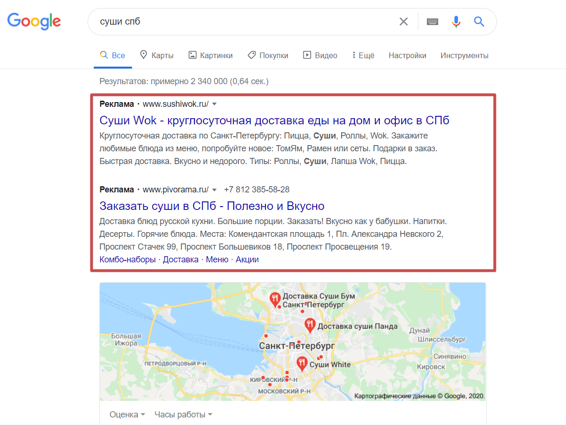The height and width of the screenshot is (425, 566).
Task: Start voice search with microphone icon
Action: (456, 22)
